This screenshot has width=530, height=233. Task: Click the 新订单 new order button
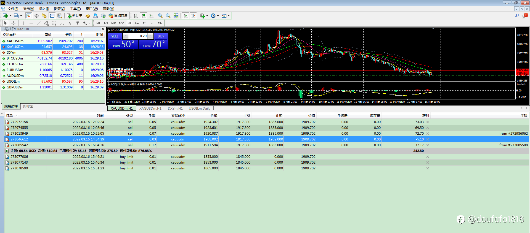(75, 16)
